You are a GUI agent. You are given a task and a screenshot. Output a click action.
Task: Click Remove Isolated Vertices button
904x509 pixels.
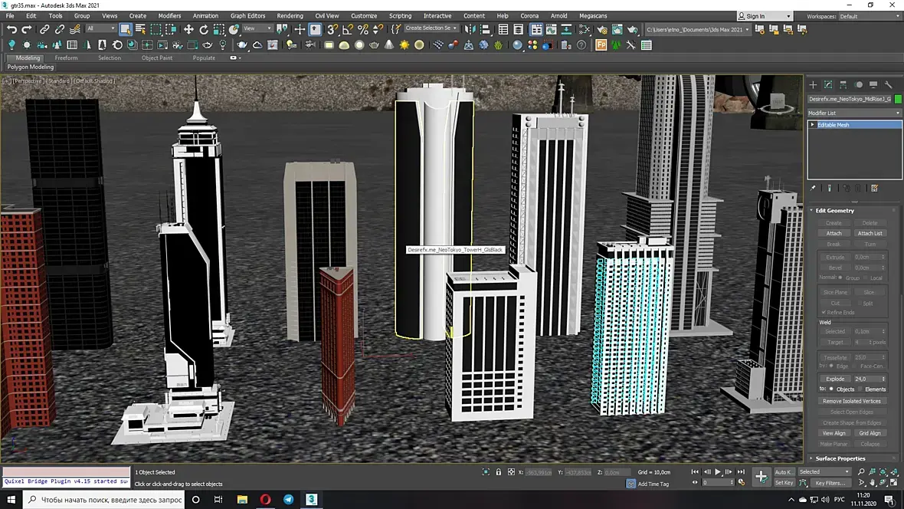[852, 401]
